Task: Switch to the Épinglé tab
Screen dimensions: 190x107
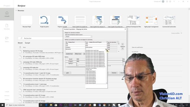Action: (x=27, y=43)
